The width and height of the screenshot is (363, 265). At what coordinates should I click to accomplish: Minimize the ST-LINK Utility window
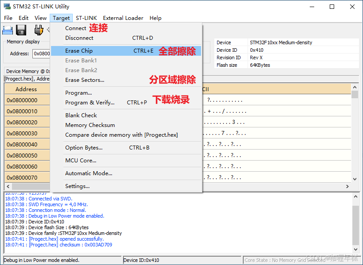[x=312, y=7]
